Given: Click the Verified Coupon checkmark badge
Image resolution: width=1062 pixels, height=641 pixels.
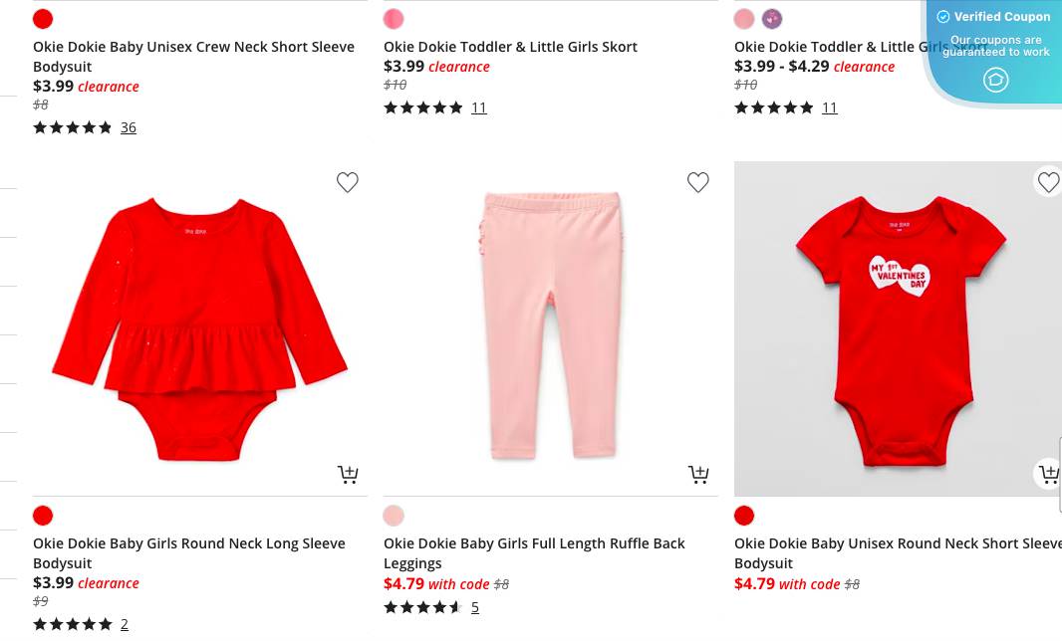Looking at the screenshot, I should (943, 17).
